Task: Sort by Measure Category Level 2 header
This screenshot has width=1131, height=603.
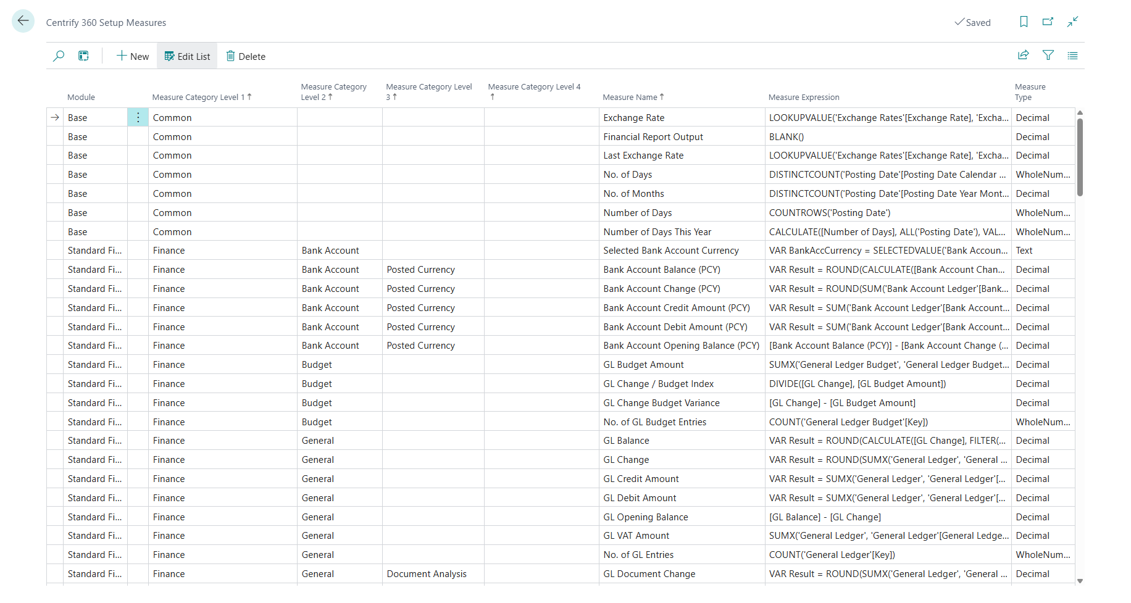Action: (x=334, y=92)
